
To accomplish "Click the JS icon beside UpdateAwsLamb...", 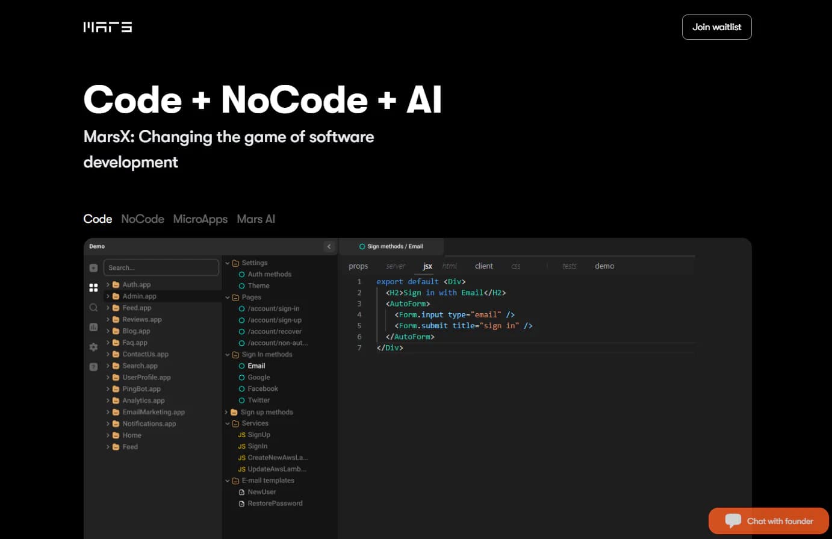I will click(241, 469).
